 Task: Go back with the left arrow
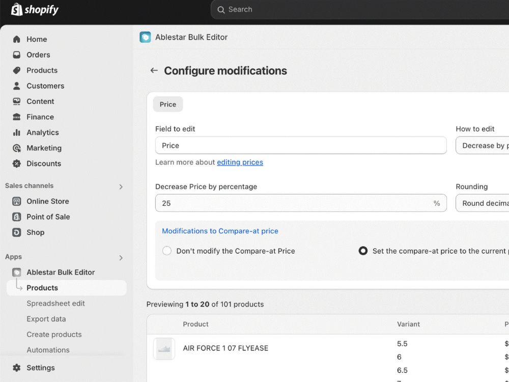point(154,70)
